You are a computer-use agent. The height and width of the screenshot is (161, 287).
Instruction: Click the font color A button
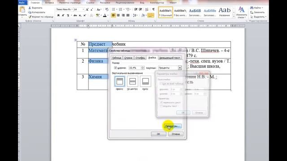(104, 15)
